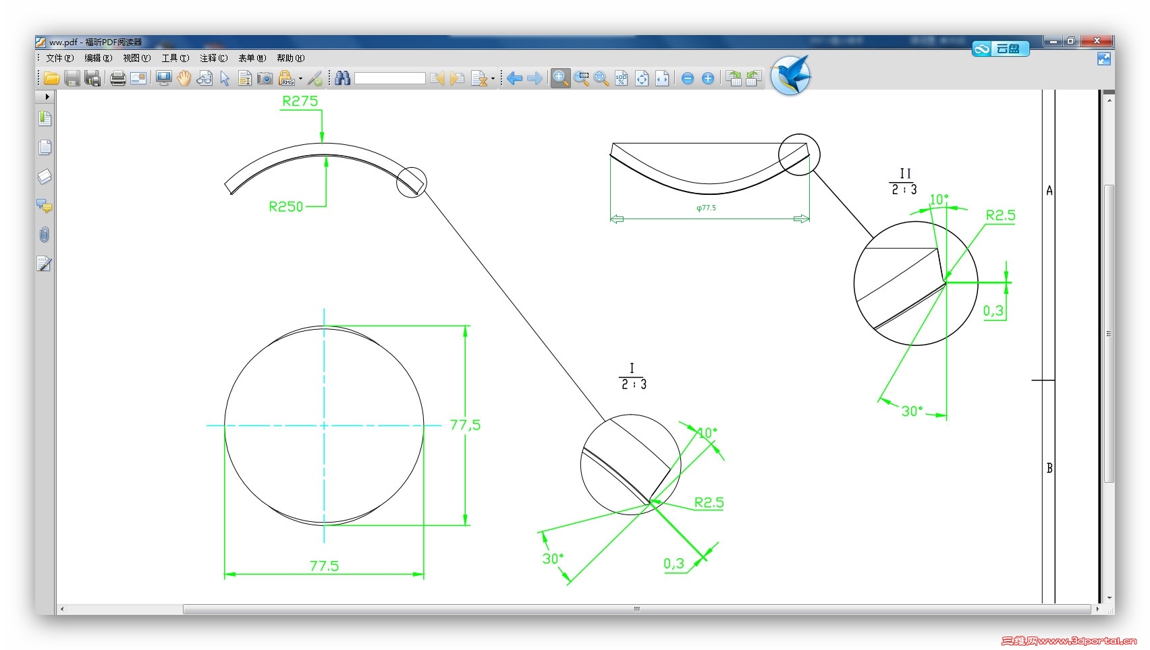This screenshot has height=650, width=1150.
Task: Go to previous view with left arrow
Action: (514, 78)
